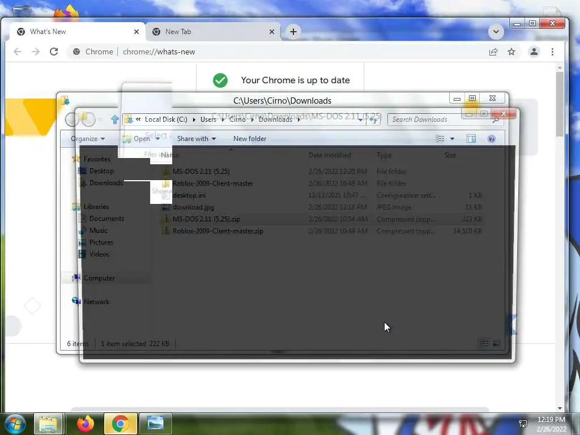
Task: Select Computer in the navigation pane
Action: (x=99, y=278)
